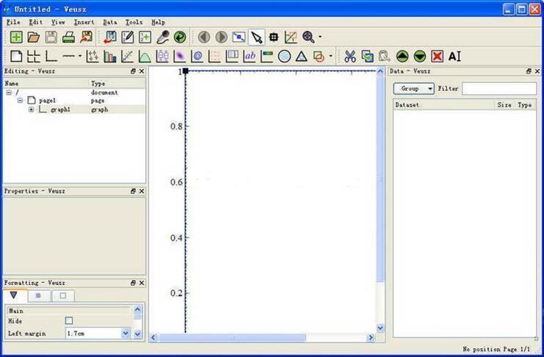The height and width of the screenshot is (357, 544).
Task: Print the document with the printer icon
Action: [68, 37]
